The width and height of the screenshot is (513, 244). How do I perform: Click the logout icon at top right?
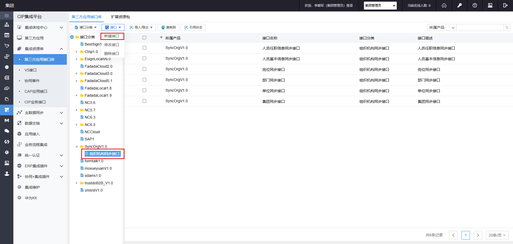point(505,6)
